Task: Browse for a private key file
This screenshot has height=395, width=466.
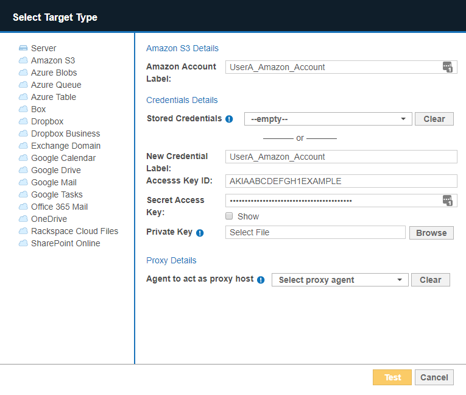Action: coord(431,233)
